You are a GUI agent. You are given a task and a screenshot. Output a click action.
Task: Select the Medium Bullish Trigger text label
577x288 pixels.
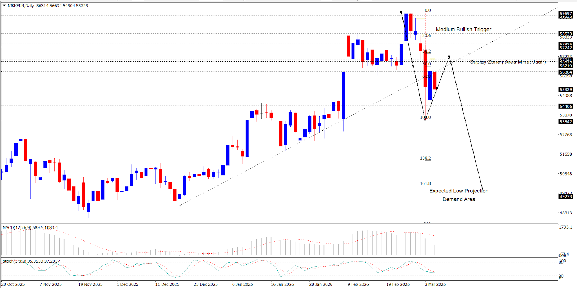click(463, 30)
